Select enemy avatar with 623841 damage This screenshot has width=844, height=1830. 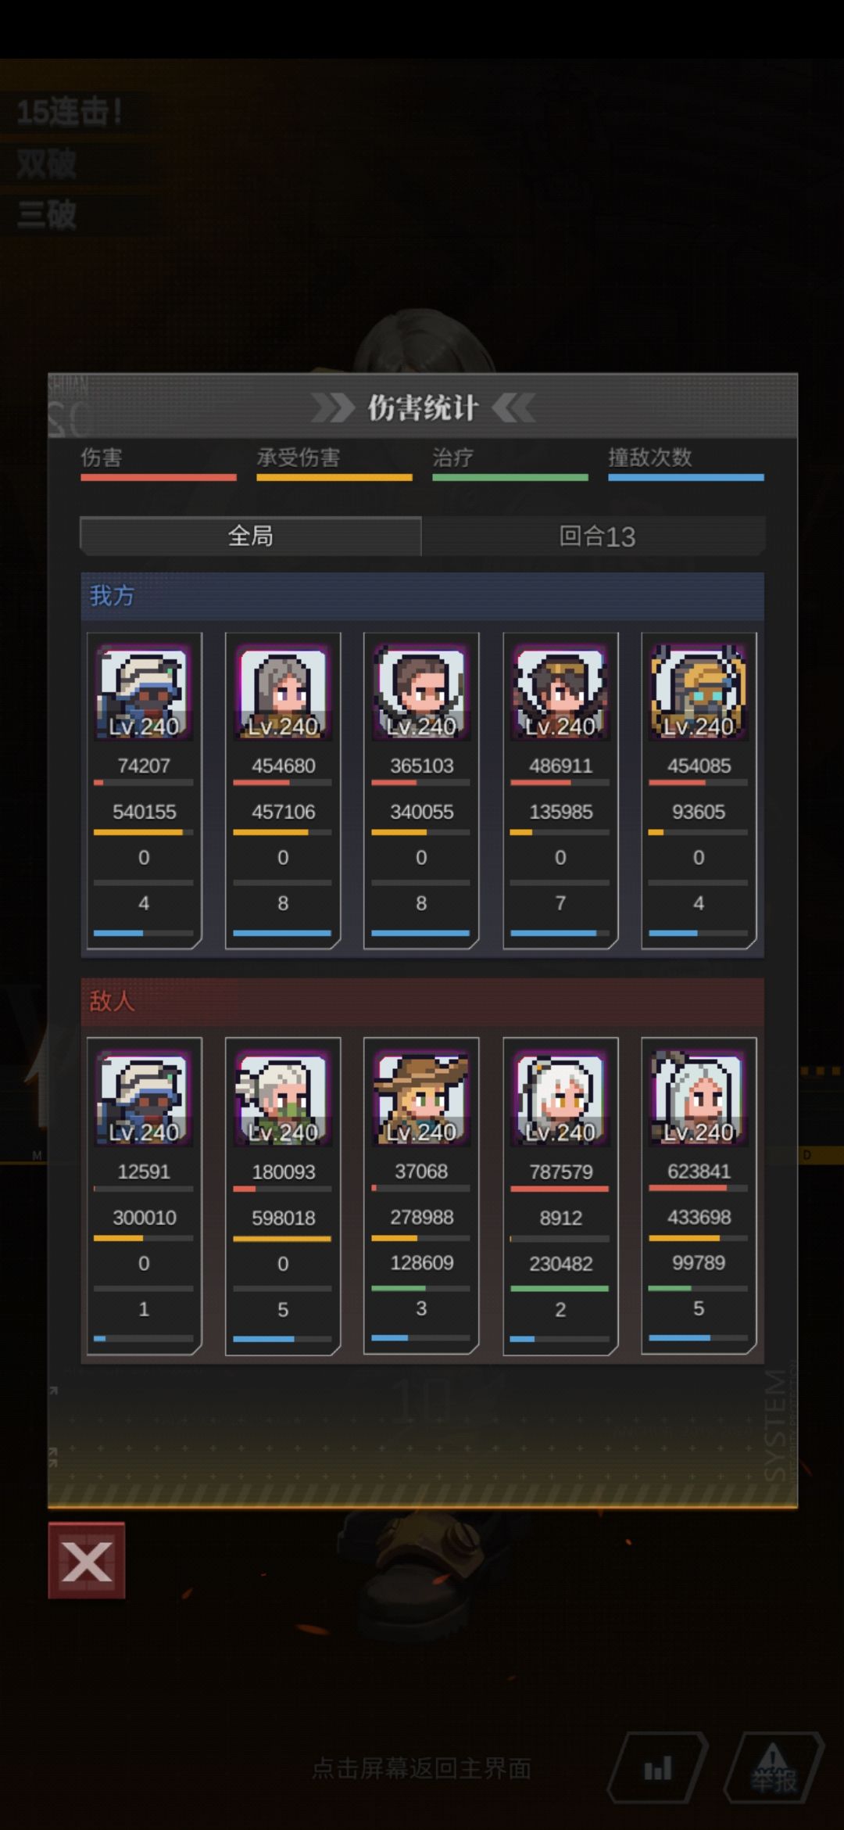[699, 1098]
